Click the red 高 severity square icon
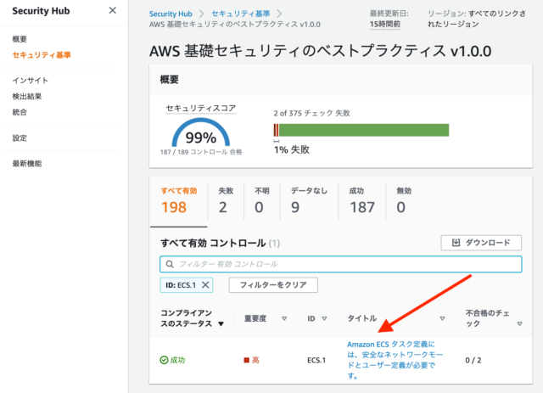 247,360
